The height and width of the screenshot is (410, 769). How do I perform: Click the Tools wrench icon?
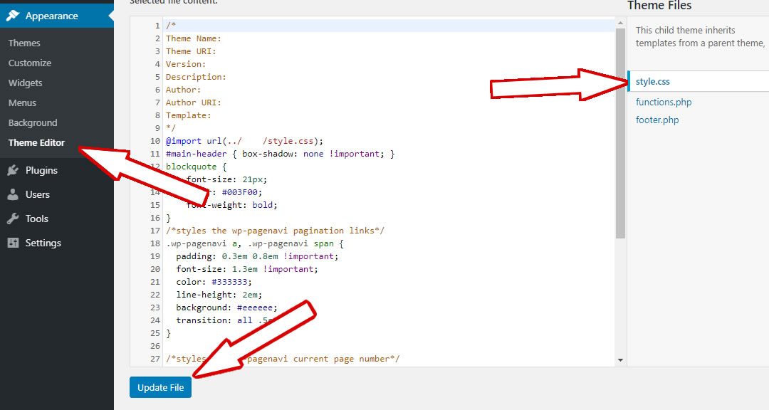click(x=13, y=219)
